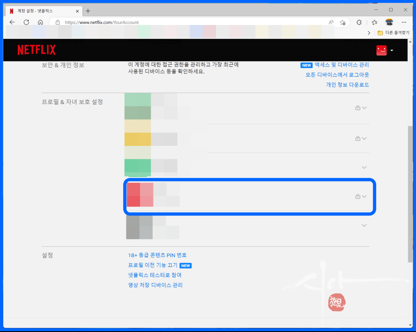Go back to previous page
This screenshot has height=332, width=416.
pyautogui.click(x=12, y=22)
